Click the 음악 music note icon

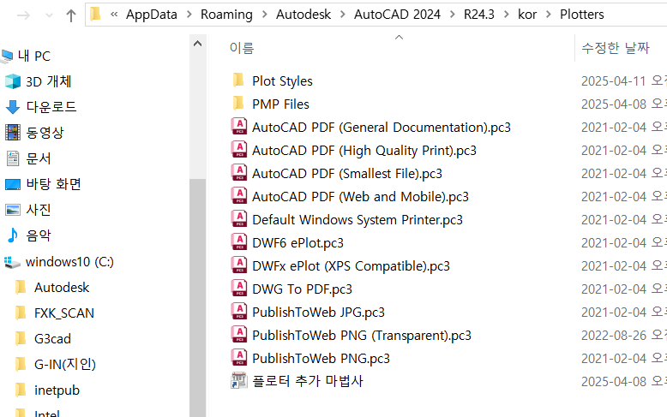[x=13, y=235]
